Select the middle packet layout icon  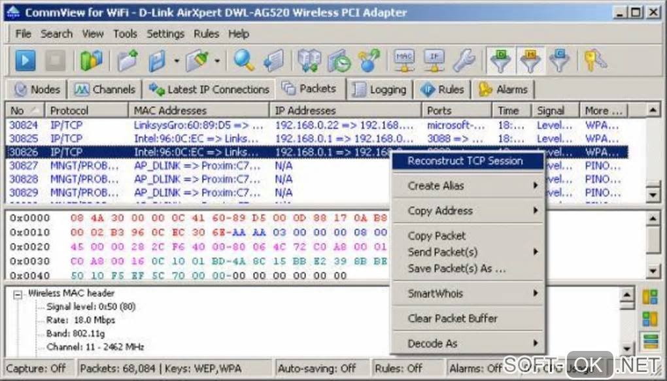click(x=650, y=318)
